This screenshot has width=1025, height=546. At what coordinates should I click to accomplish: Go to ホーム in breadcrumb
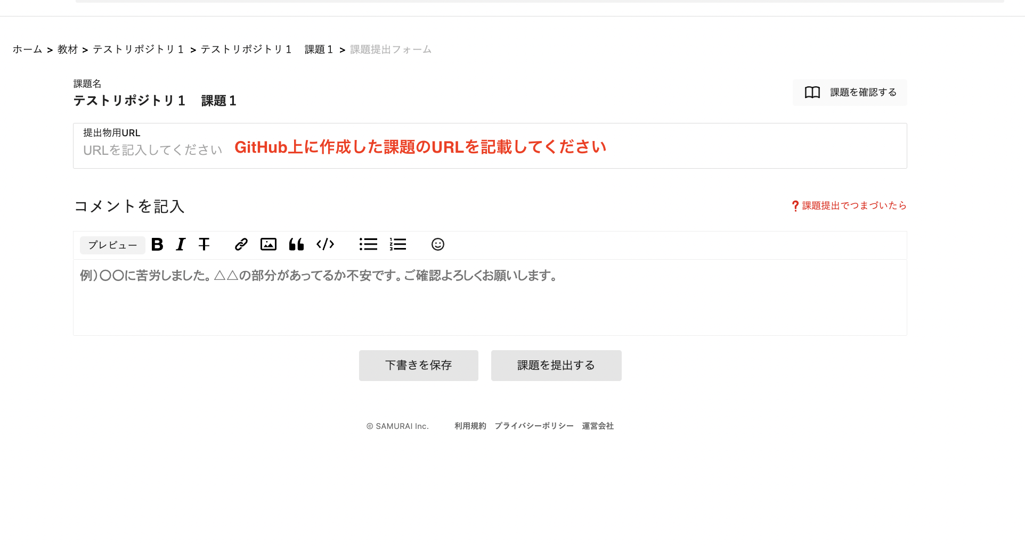coord(27,49)
